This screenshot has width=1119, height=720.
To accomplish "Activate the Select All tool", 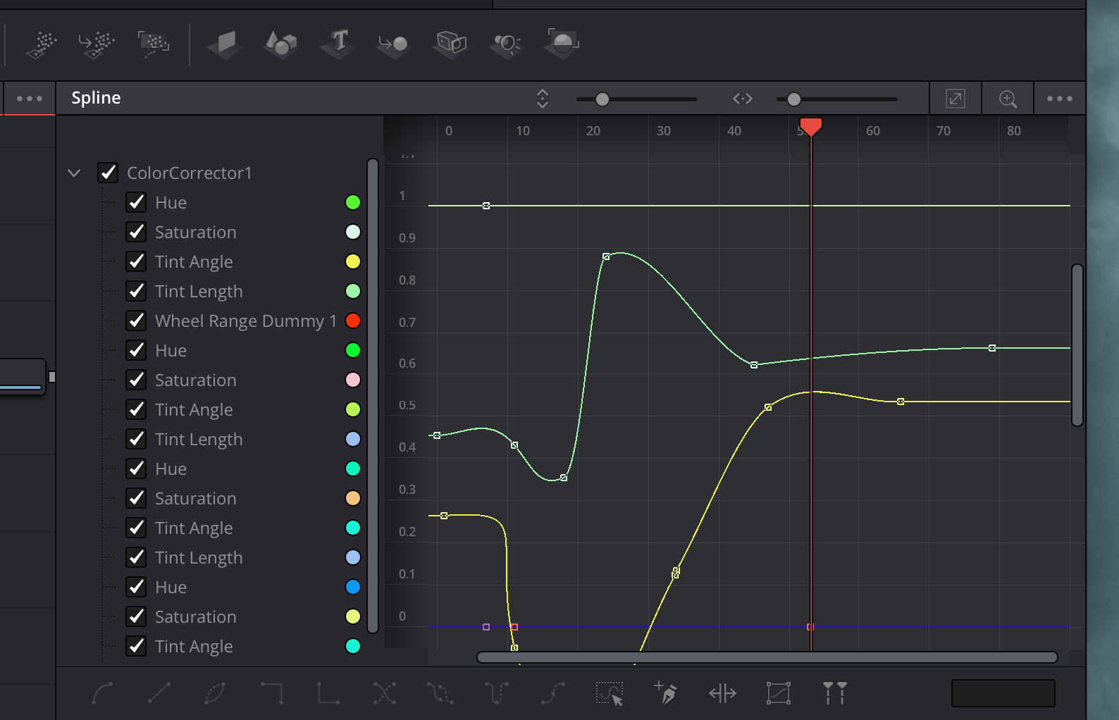I will (610, 693).
